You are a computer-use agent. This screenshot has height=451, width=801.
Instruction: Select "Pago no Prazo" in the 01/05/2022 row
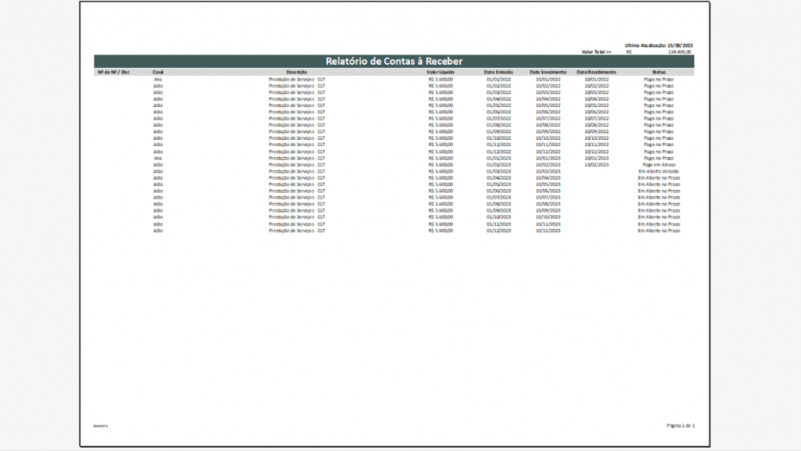pos(659,106)
